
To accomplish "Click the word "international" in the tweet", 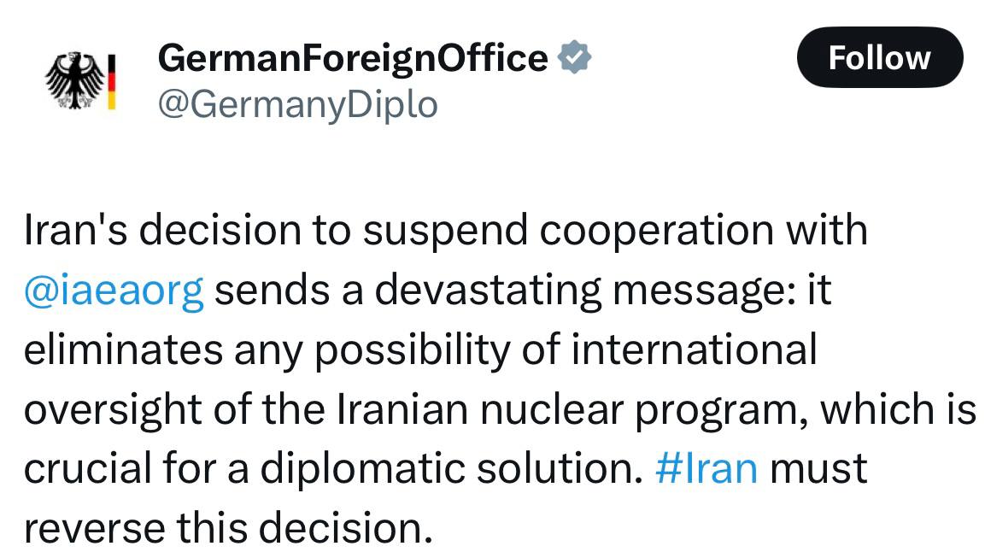I will (695, 349).
